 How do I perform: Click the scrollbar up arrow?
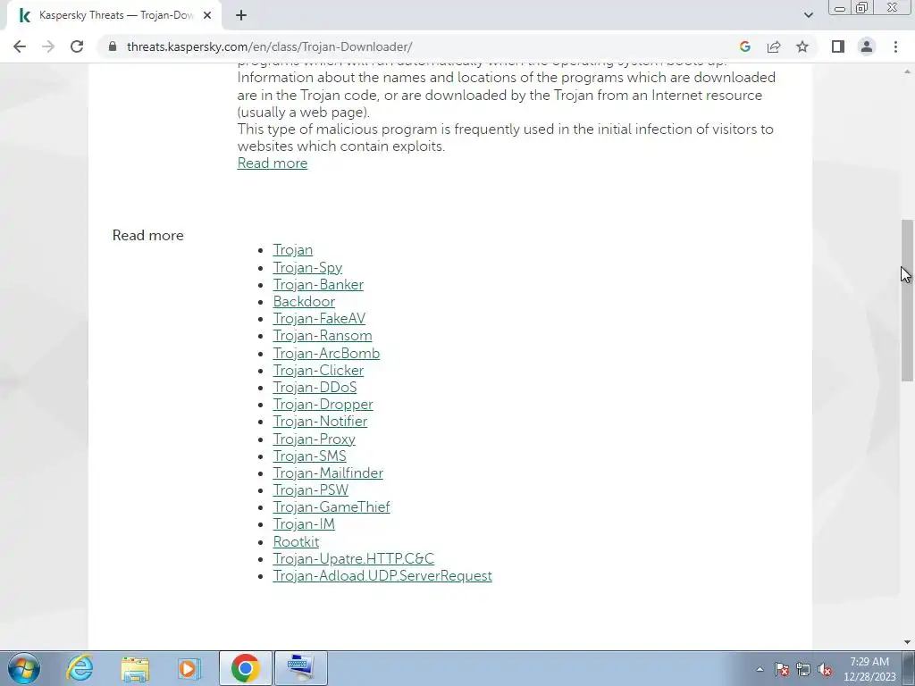tap(907, 71)
